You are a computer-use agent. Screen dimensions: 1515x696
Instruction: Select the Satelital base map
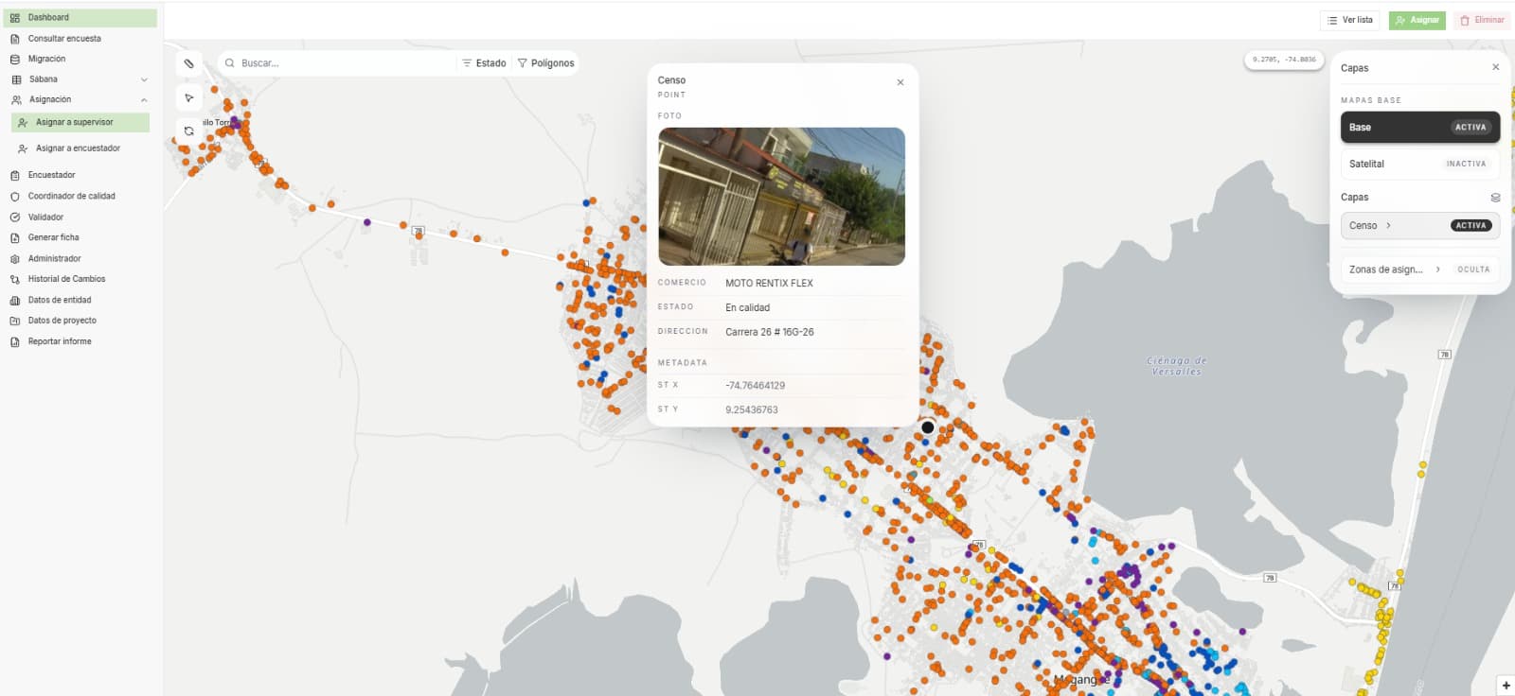click(x=1420, y=164)
